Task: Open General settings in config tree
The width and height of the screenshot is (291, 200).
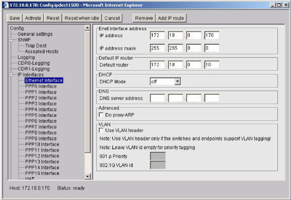Action: click(x=35, y=34)
